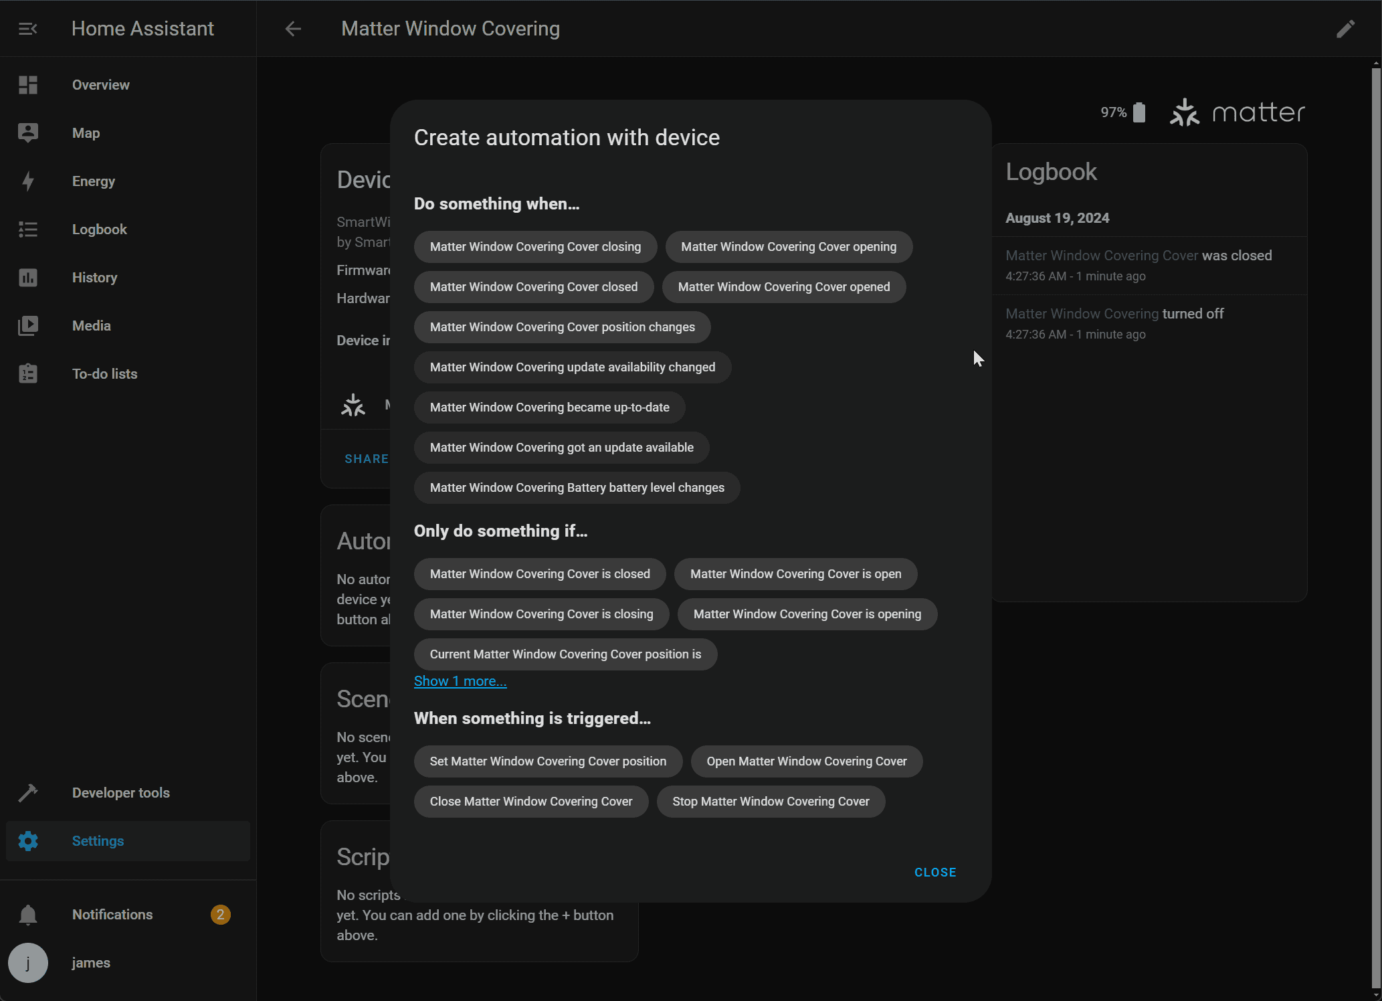Viewport: 1382px width, 1001px height.
Task: Click the back arrow icon
Action: (293, 29)
